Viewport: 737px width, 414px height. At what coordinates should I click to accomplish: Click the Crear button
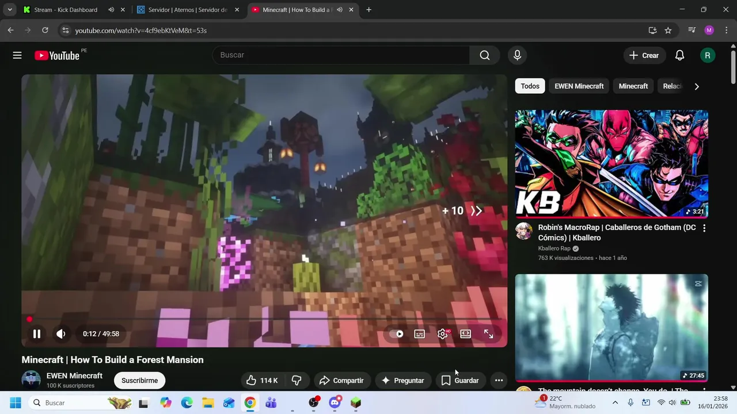pyautogui.click(x=644, y=55)
